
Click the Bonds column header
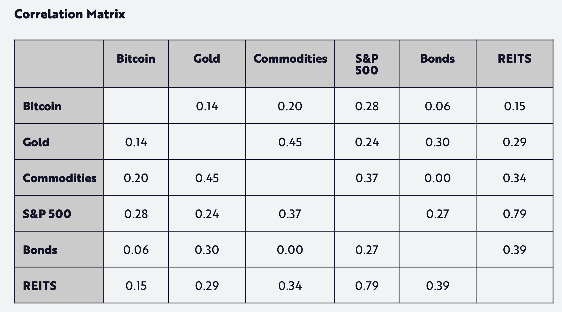[x=437, y=59]
